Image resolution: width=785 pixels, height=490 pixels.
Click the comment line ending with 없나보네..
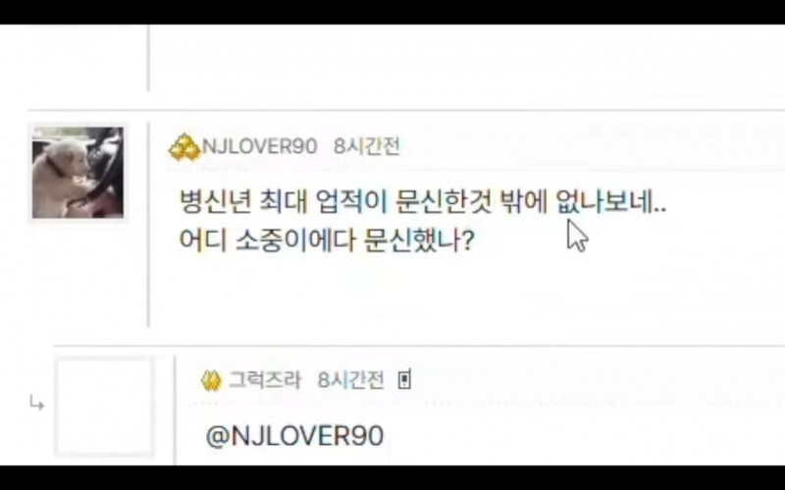point(423,202)
